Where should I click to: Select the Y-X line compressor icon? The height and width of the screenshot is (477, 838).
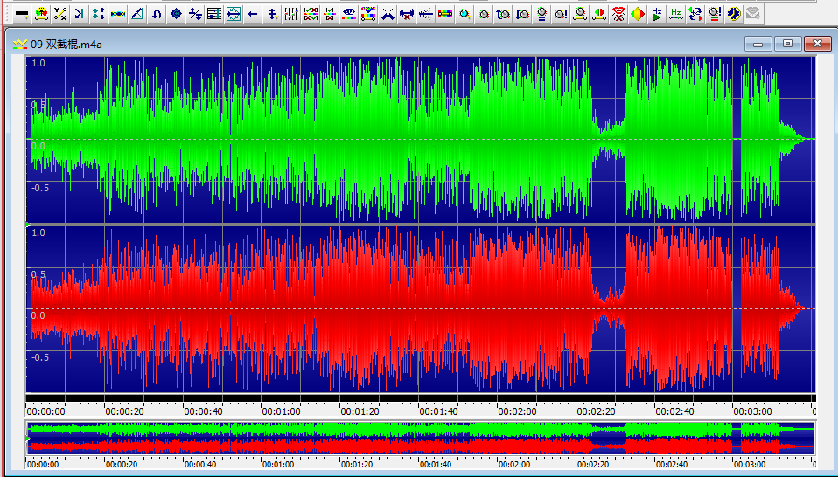[x=61, y=14]
